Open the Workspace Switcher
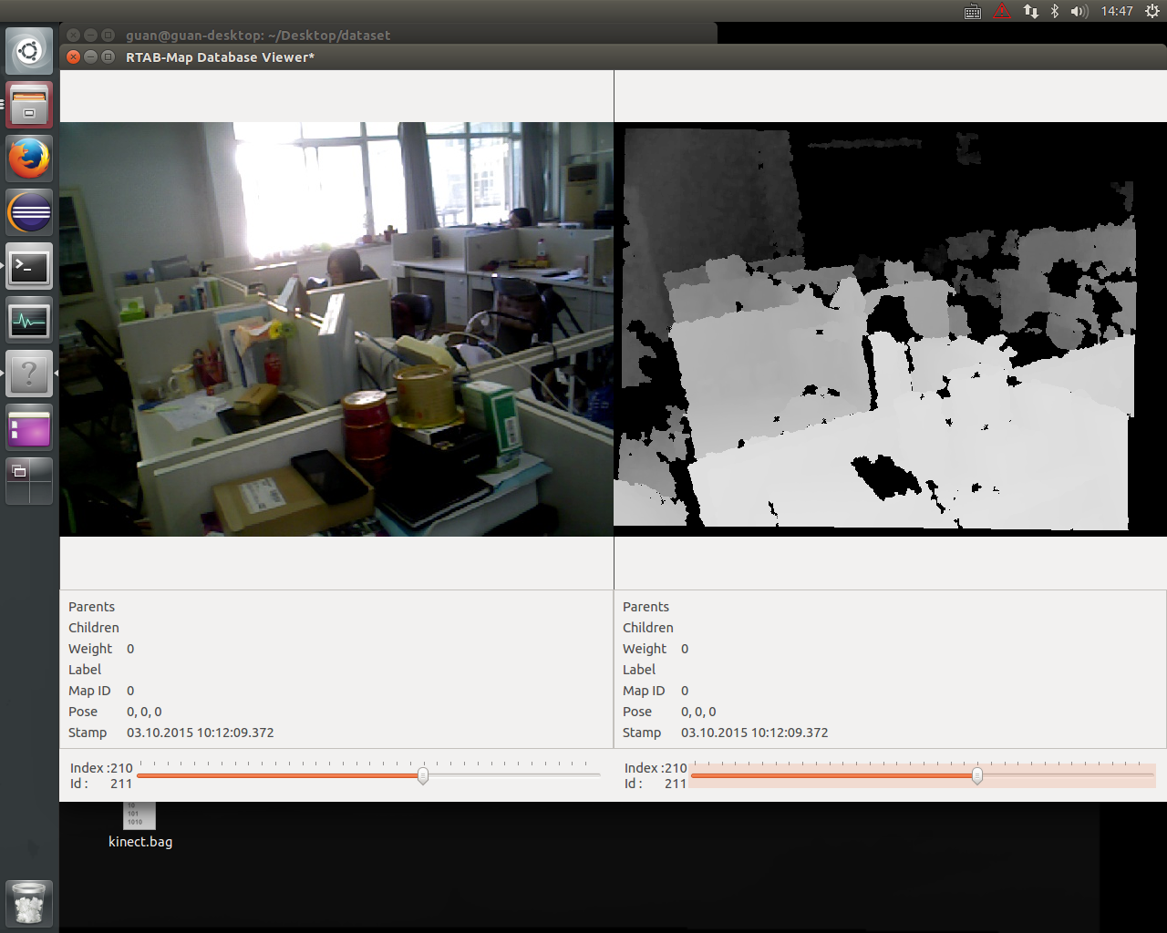This screenshot has height=933, width=1167. pos(29,481)
